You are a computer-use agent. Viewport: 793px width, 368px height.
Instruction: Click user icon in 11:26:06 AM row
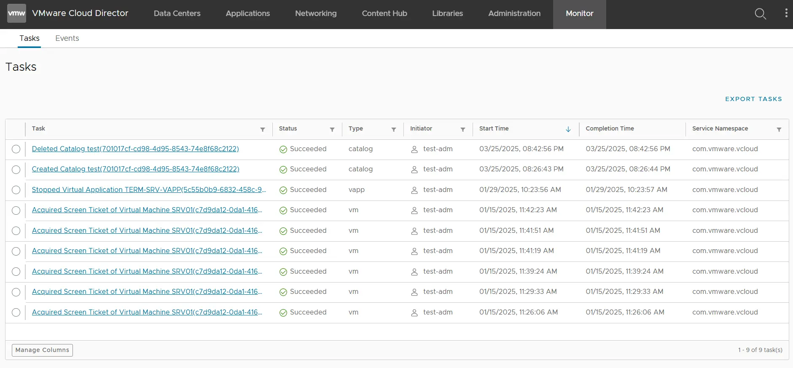point(414,313)
